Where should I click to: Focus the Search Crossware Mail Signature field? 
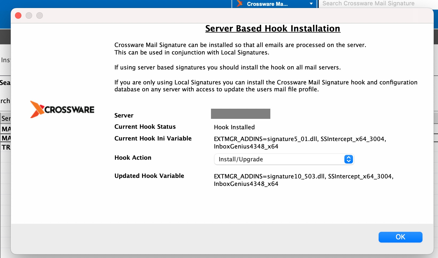[374, 3]
